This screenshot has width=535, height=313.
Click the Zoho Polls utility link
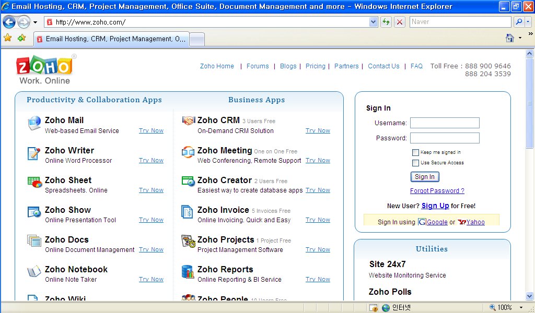pyautogui.click(x=390, y=292)
